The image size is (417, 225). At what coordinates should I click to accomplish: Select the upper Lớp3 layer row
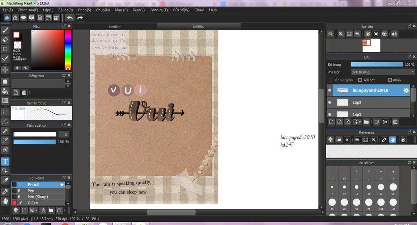[369, 102]
